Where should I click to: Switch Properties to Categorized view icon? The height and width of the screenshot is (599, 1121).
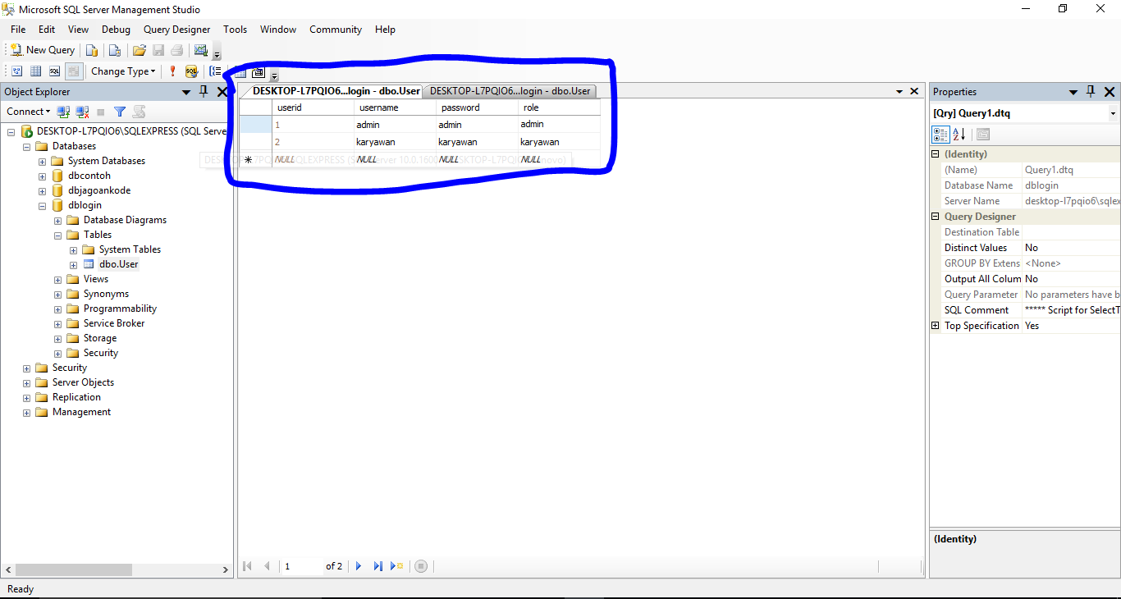click(x=940, y=135)
